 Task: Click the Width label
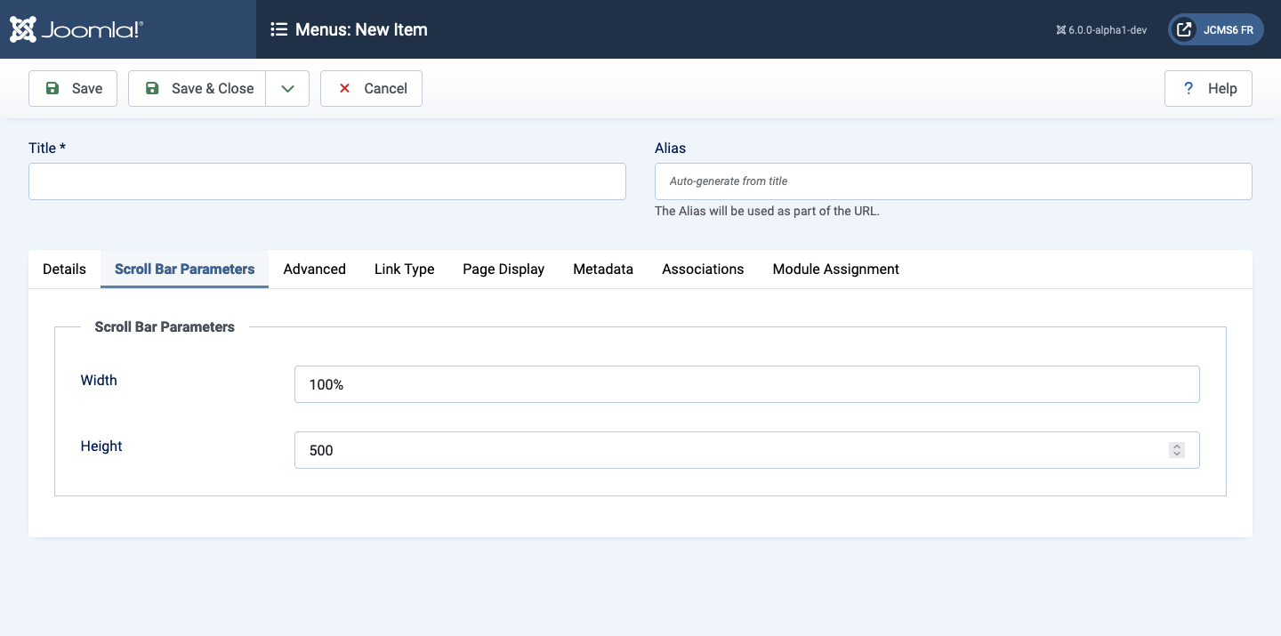tap(99, 380)
